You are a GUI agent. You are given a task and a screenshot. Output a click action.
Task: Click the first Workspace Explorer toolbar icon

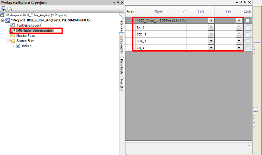tap(3, 8)
